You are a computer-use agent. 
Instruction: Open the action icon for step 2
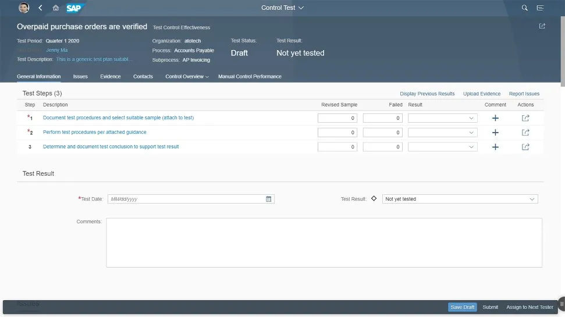525,133
